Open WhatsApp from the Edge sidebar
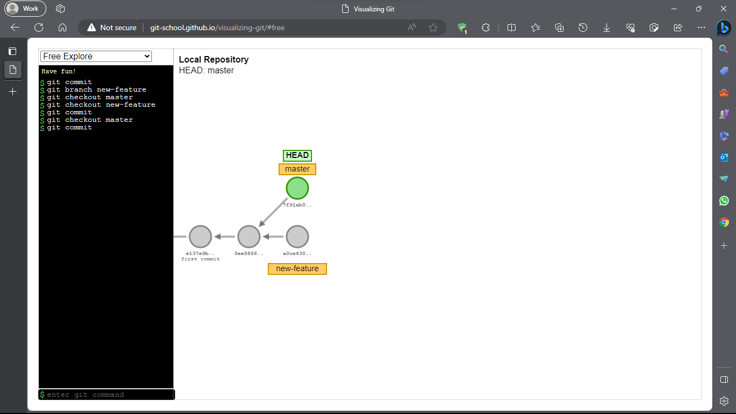The height and width of the screenshot is (414, 736). [x=724, y=200]
